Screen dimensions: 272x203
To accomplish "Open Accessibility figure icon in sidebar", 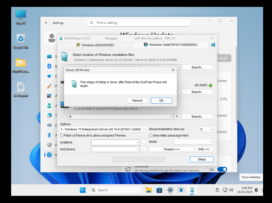I will pos(49,135).
